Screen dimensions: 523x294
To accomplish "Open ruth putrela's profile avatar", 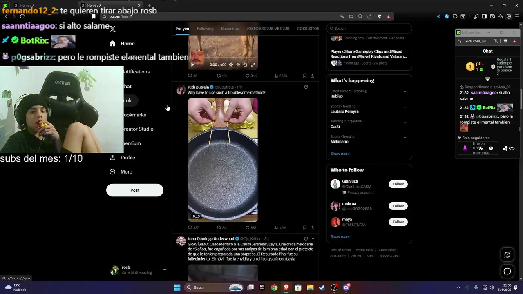I will pos(181,89).
